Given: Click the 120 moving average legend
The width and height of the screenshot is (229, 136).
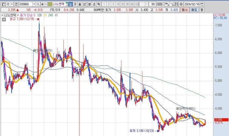Looking at the screenshot, I should (39, 15).
